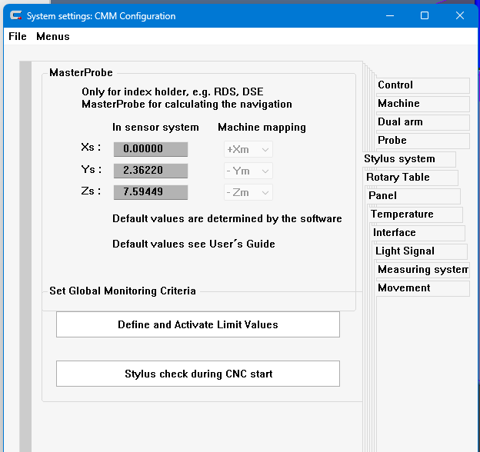Viewport: 480px width, 452px height.
Task: Open the Movement tab
Action: [x=422, y=288]
